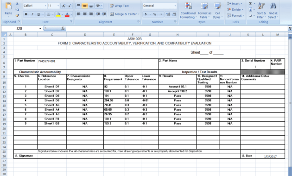This screenshot has height=176, width=292.
Task: Expand the formula bar
Action: tap(290, 28)
